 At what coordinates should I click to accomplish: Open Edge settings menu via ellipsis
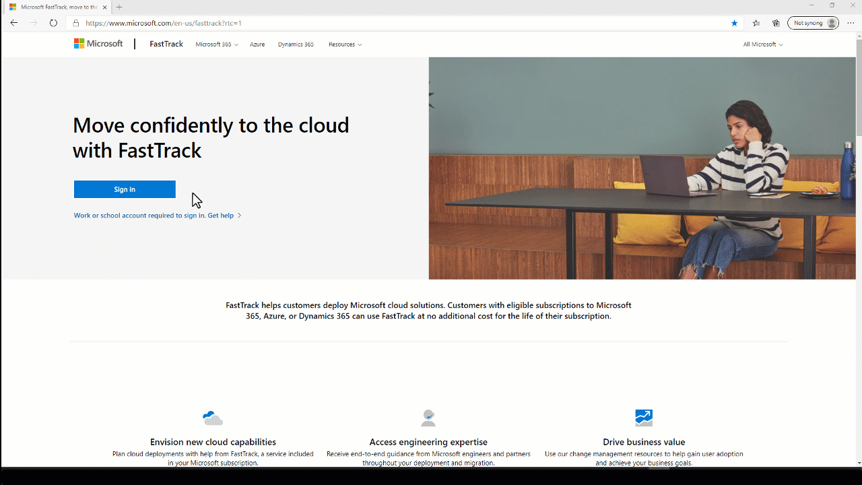[x=851, y=22]
